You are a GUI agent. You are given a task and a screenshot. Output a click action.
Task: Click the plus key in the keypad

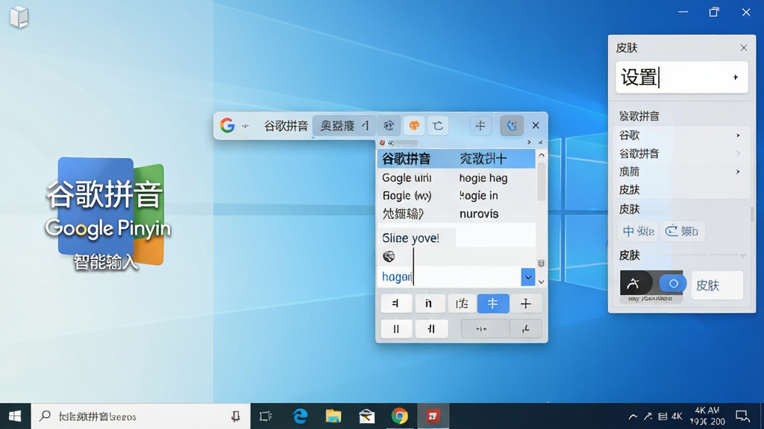tap(526, 304)
